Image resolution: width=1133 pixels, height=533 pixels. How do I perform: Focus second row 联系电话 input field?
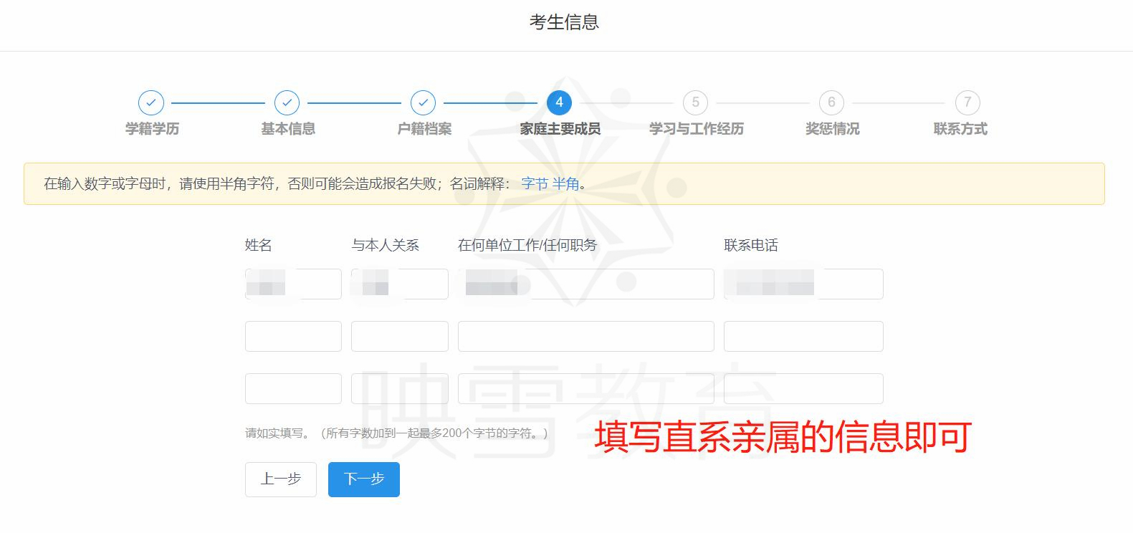click(803, 336)
